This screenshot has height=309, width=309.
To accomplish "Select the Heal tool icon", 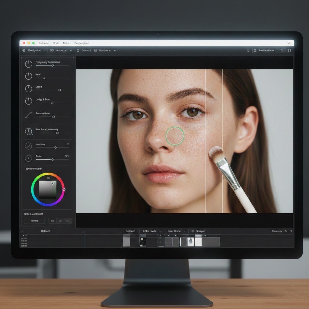I will point(28,76).
